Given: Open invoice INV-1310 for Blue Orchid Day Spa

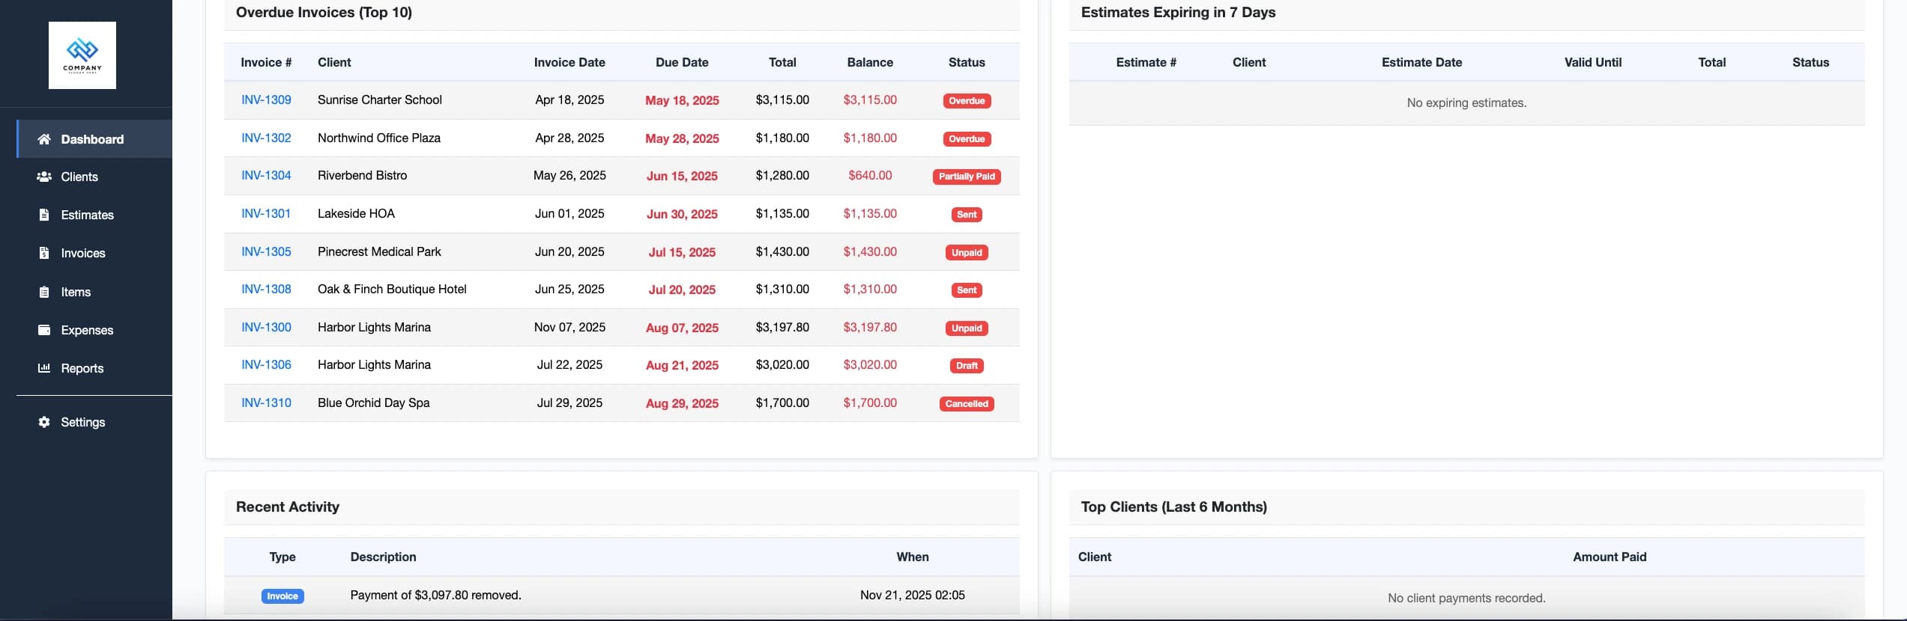Looking at the screenshot, I should click(266, 403).
